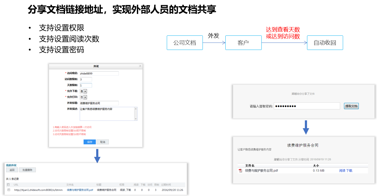The height and width of the screenshot is (196, 377).
Task: Click the 0.13 MB file size text
Action: coord(318,171)
